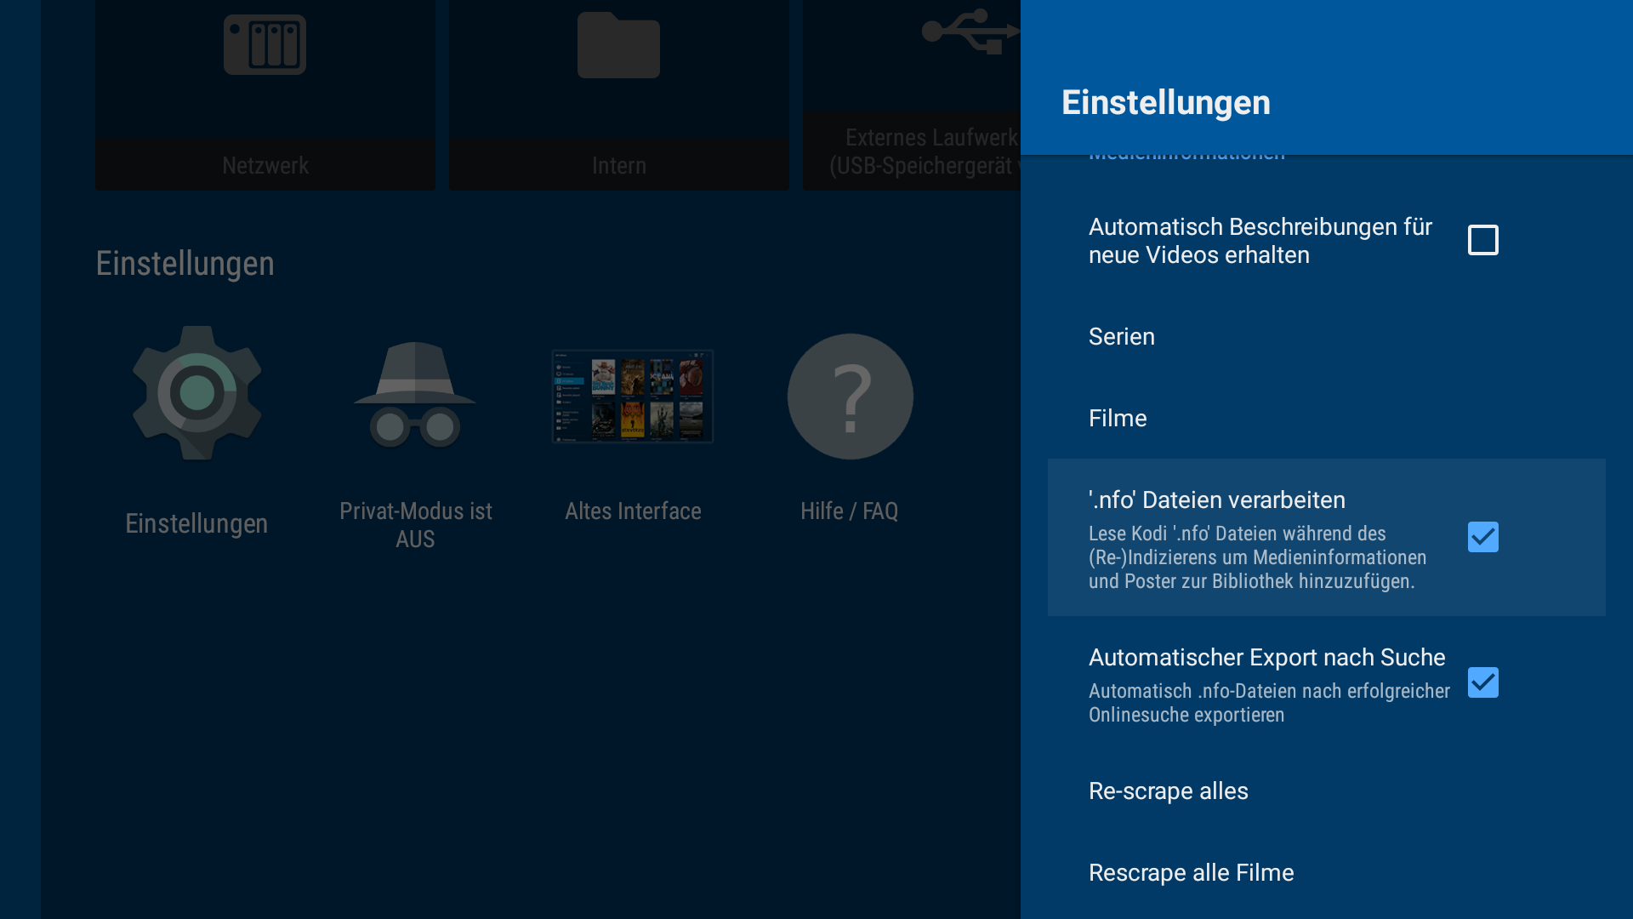Screen dimensions: 1633x919
Task: Open the Intern folder icon
Action: (618, 46)
